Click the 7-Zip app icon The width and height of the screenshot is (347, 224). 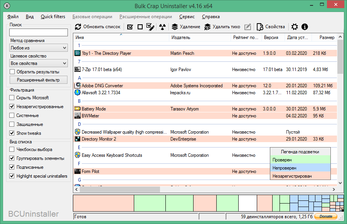(77, 70)
